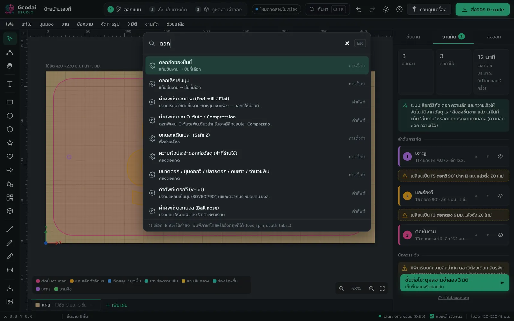
Task: Select the Pencil freehand tool
Action: point(10,243)
